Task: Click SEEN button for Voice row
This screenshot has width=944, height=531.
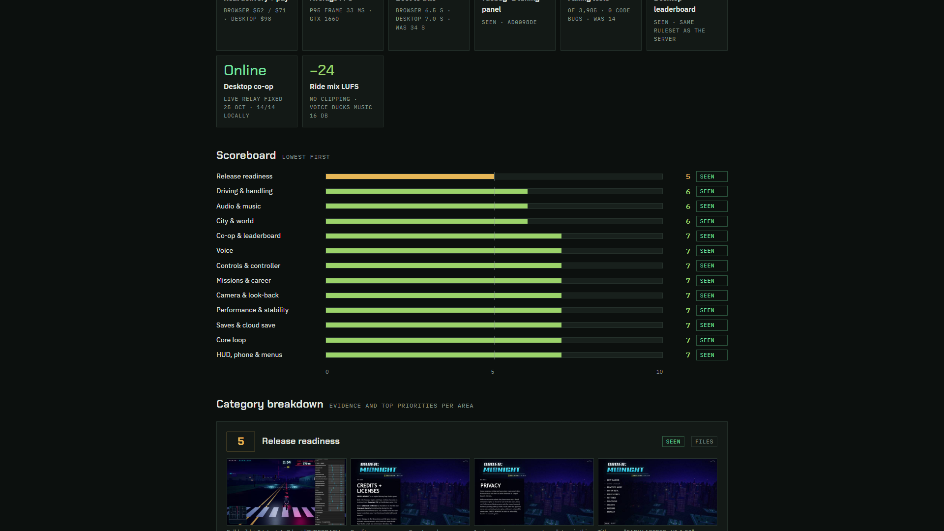Action: tap(711, 251)
